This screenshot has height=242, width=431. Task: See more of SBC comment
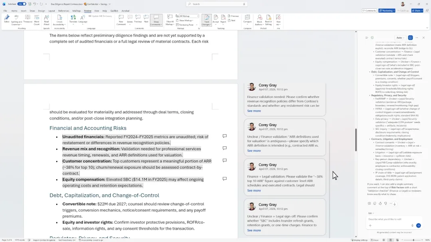coord(254,230)
